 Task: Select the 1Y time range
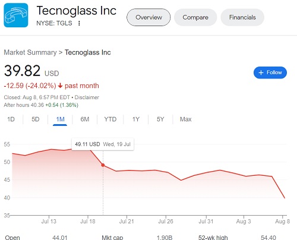pyautogui.click(x=136, y=119)
